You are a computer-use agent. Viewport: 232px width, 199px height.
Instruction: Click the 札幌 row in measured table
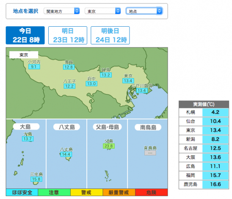[x=204, y=112]
